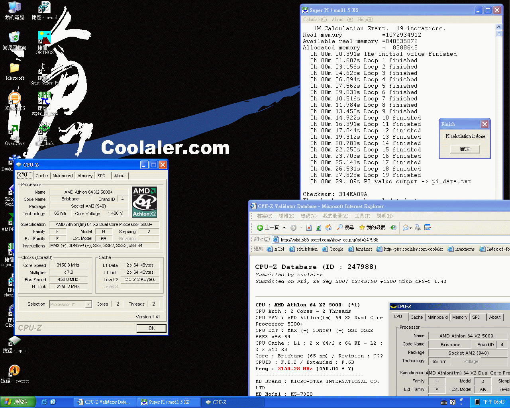Click the Core Voltage value 1.488 V
Viewport: 510px width, 408px height.
(115, 213)
